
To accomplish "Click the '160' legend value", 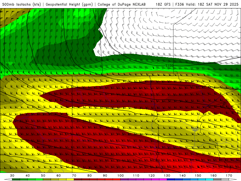I will pos(214,176).
